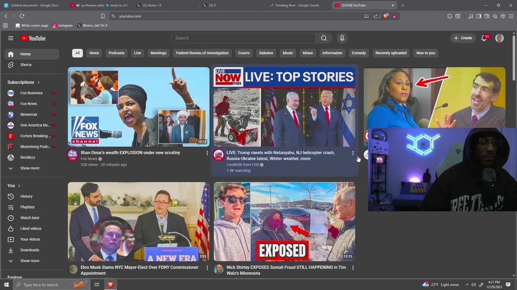
Task: Open account avatar menu
Action: tap(500, 38)
